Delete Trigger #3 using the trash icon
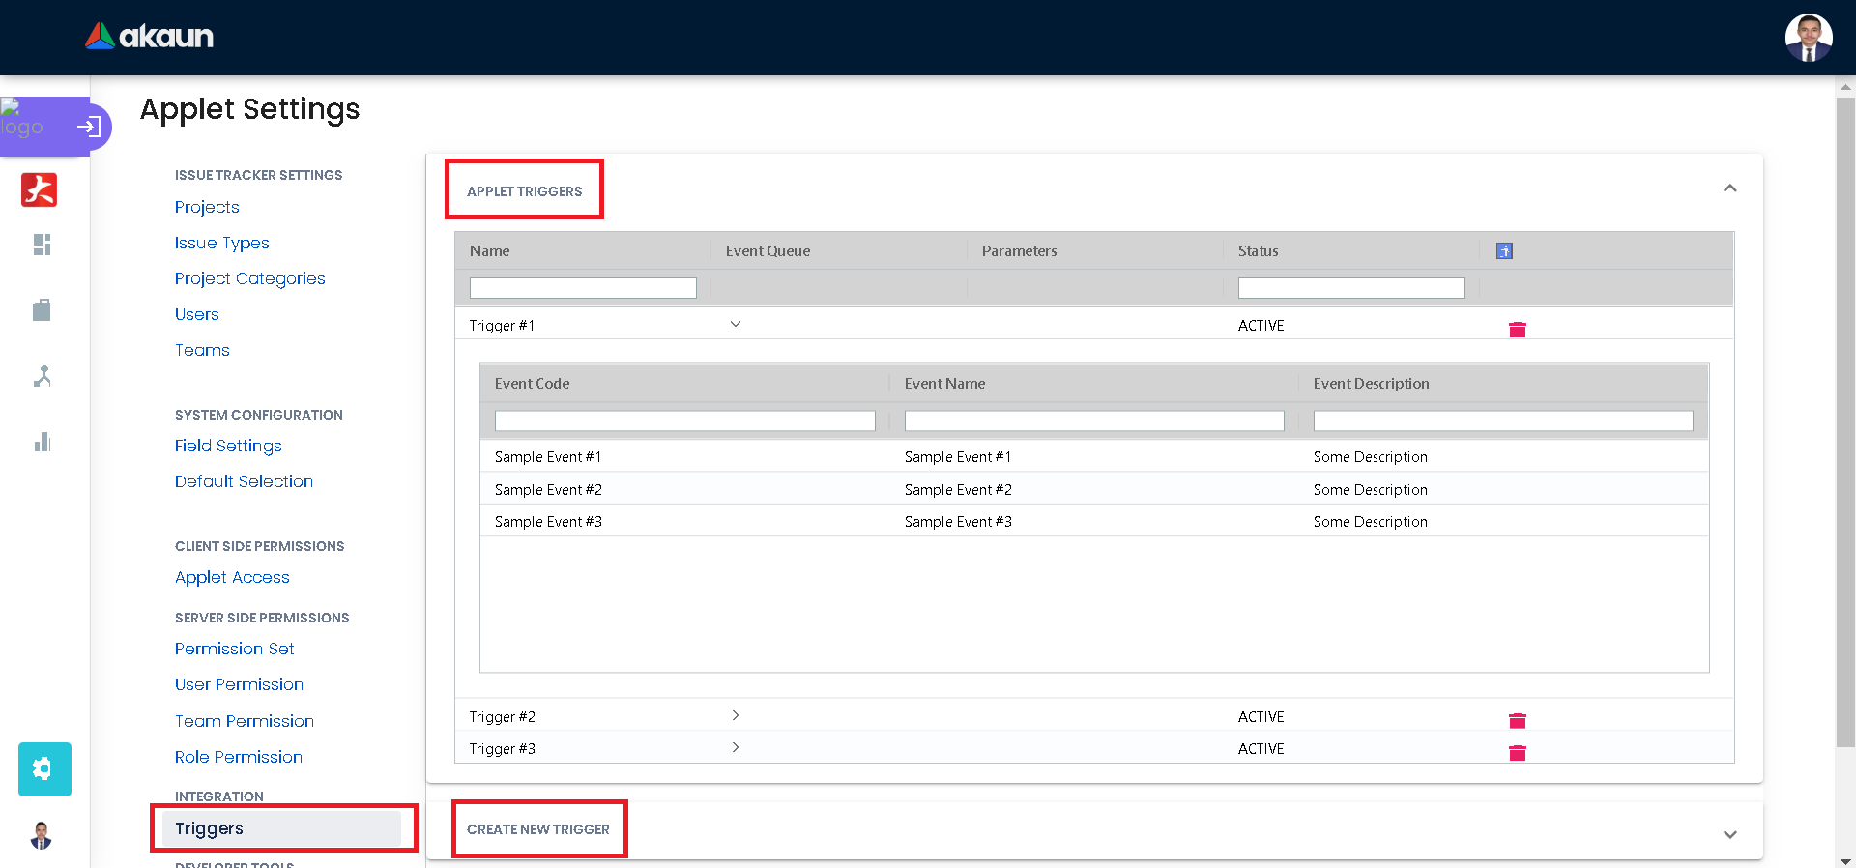 click(1517, 753)
